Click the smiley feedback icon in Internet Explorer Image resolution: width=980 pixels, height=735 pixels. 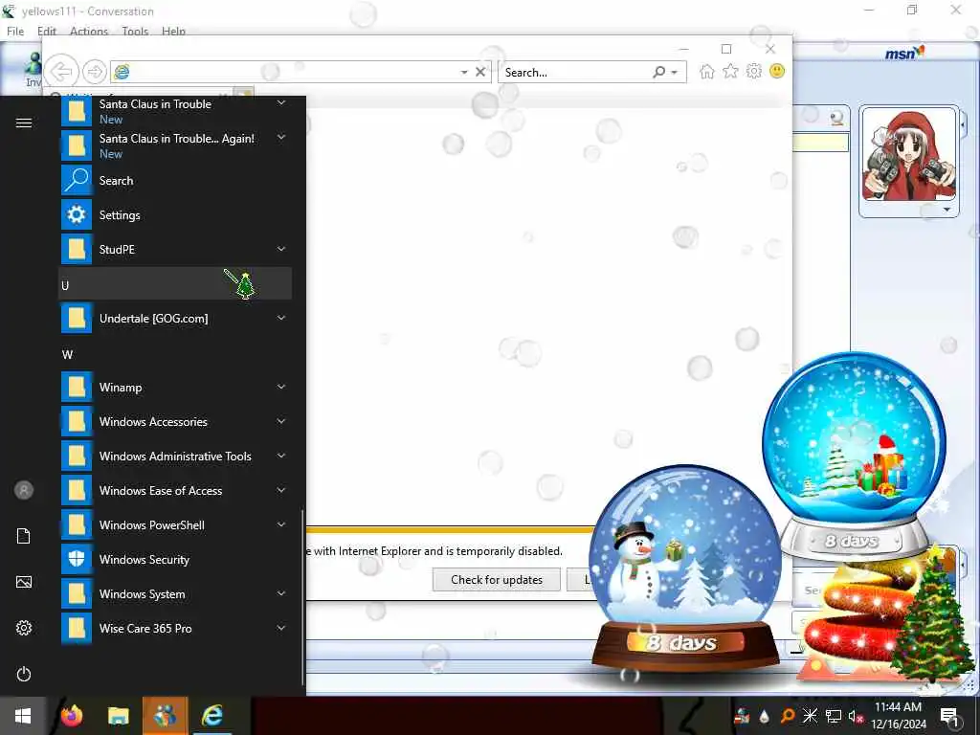[x=777, y=71]
